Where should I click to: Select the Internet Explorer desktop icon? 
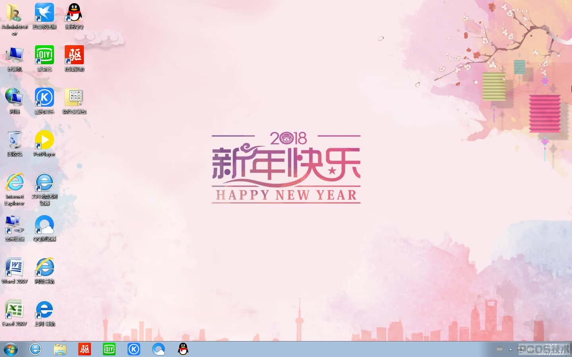[15, 189]
